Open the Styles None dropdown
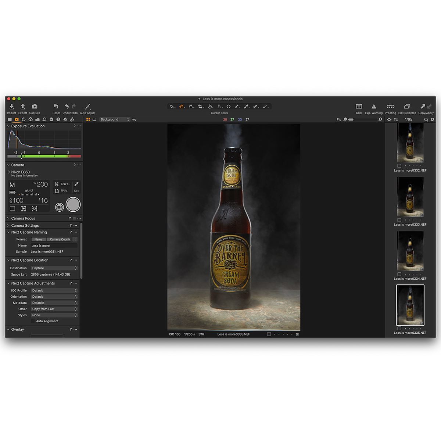 pyautogui.click(x=54, y=315)
